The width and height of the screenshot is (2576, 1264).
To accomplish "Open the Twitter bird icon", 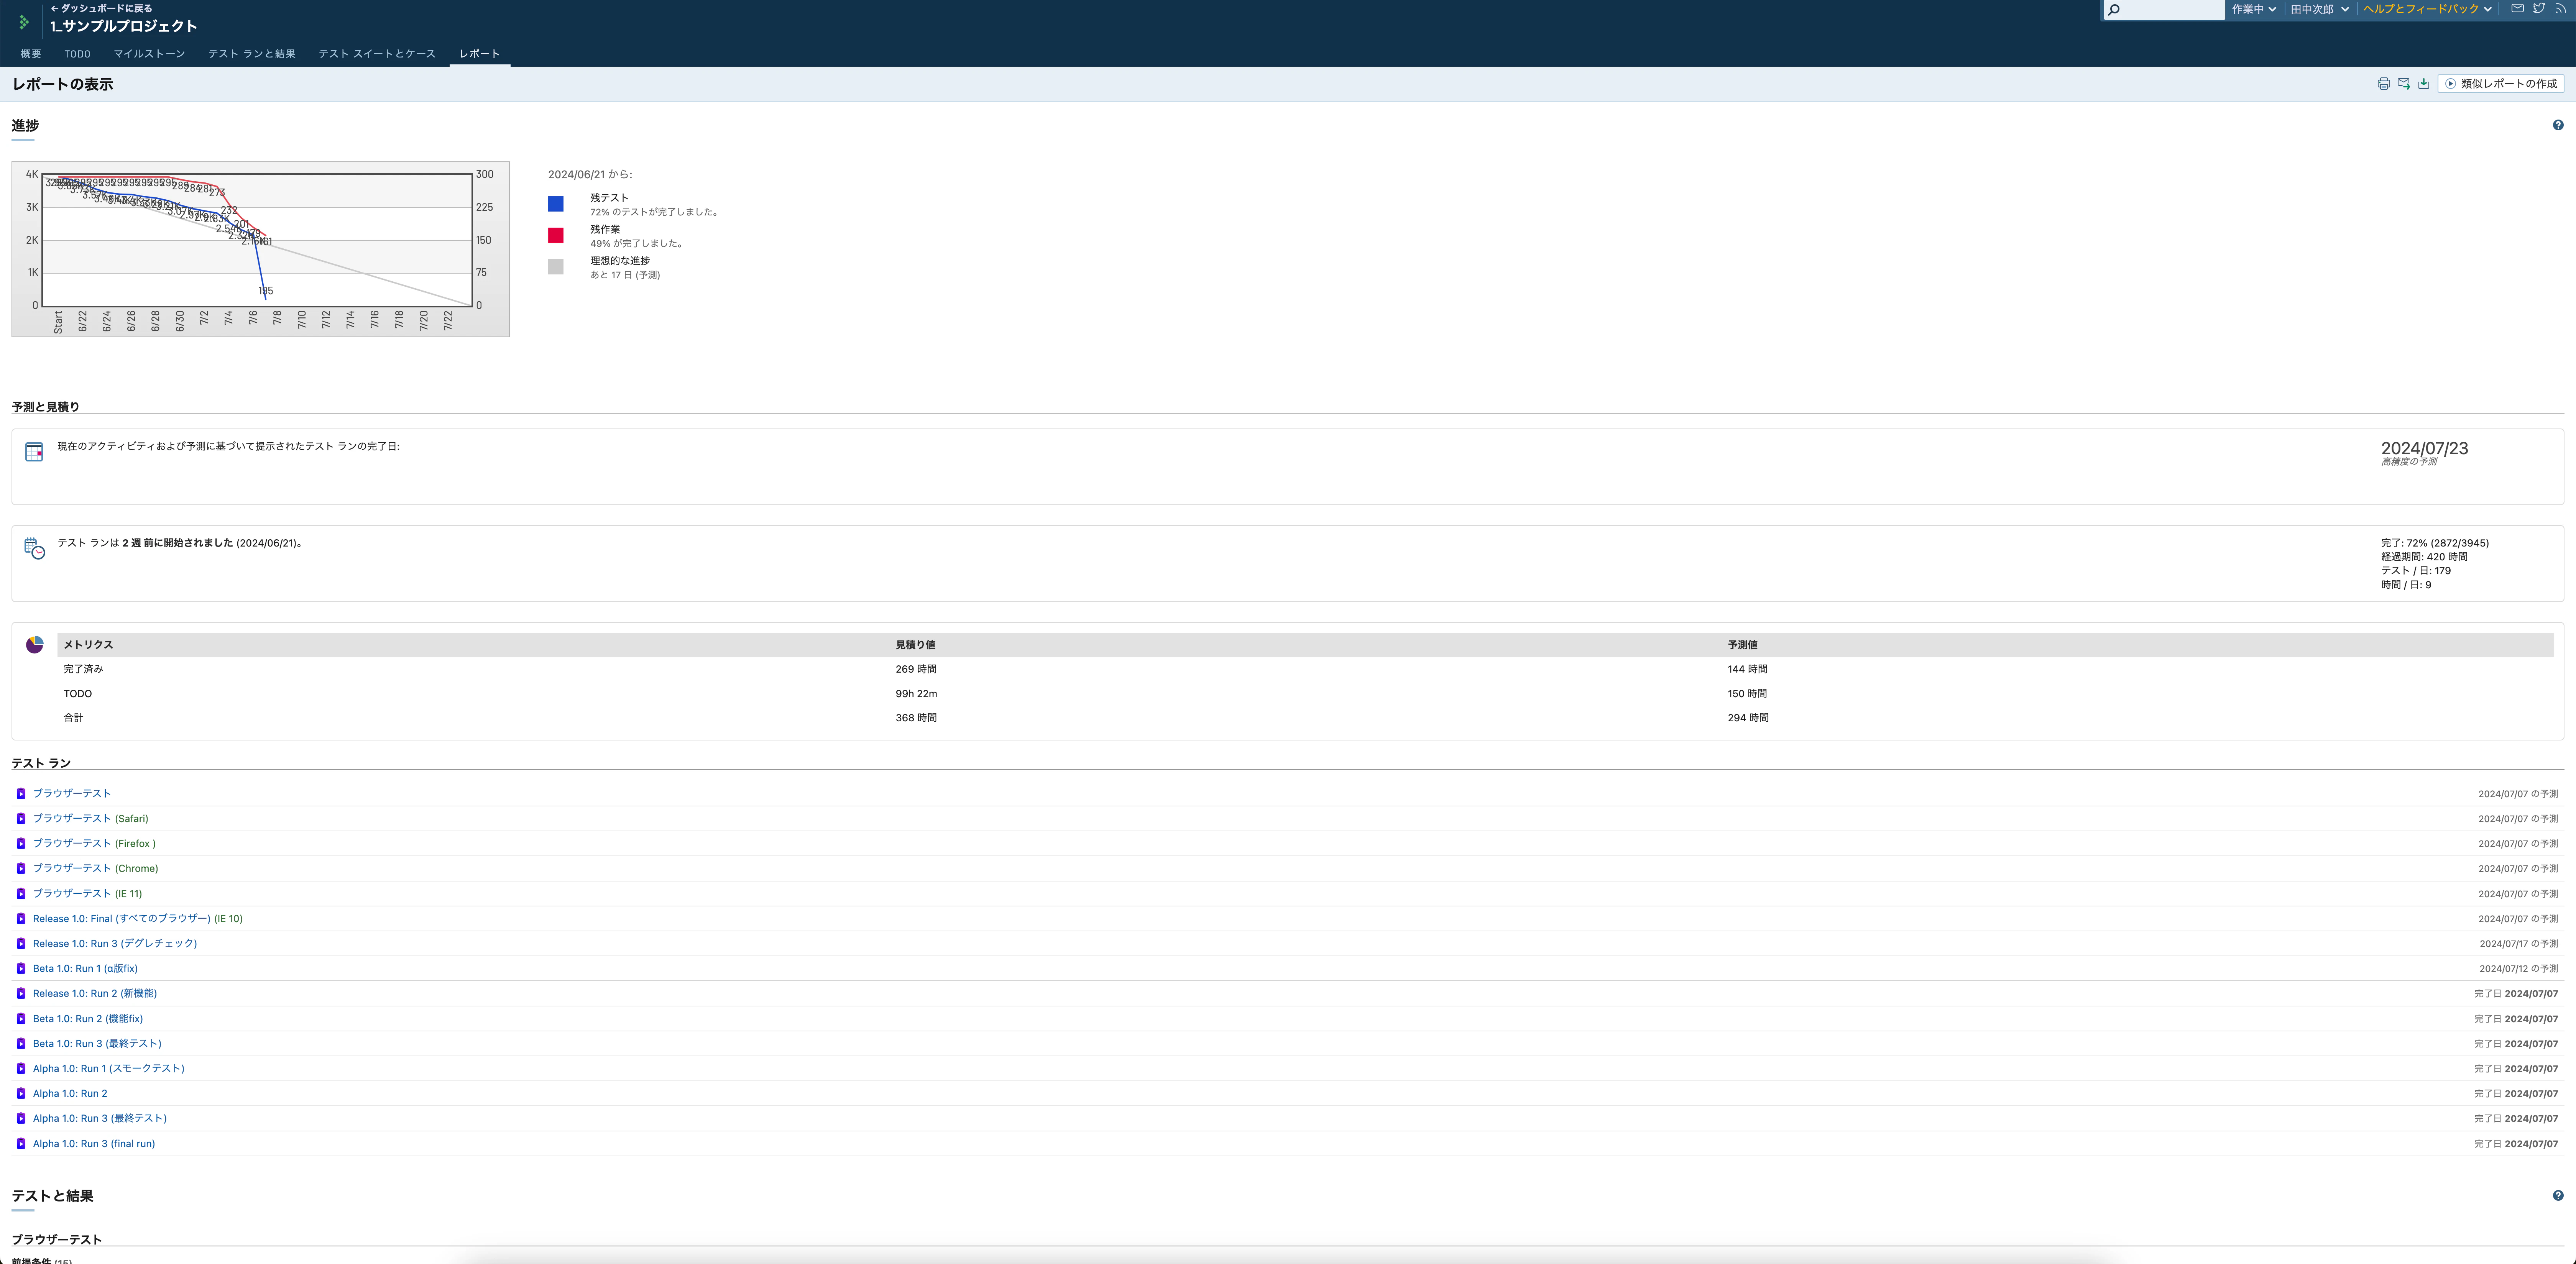I will tap(2539, 8).
